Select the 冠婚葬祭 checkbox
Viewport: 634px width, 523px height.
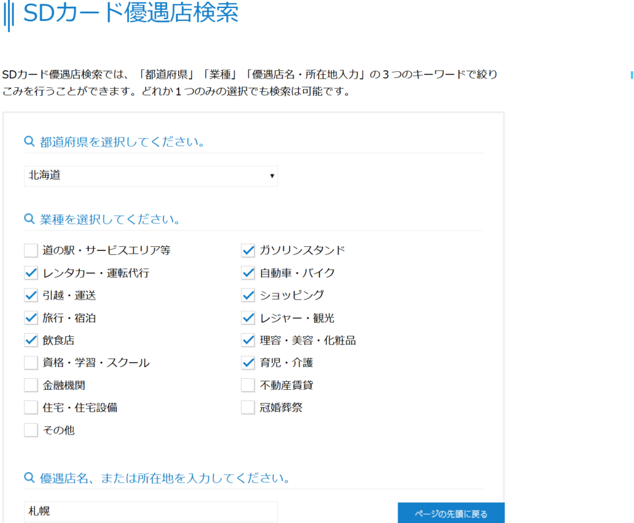coord(248,407)
